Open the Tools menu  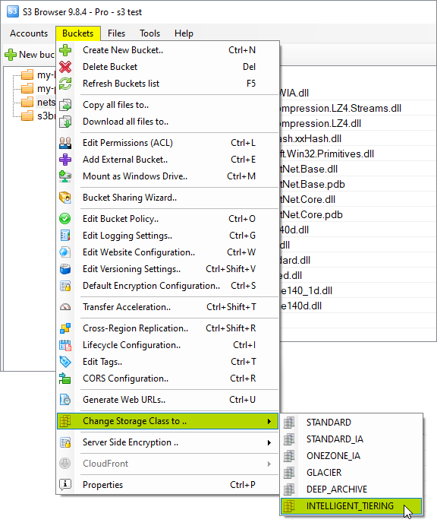pos(149,33)
